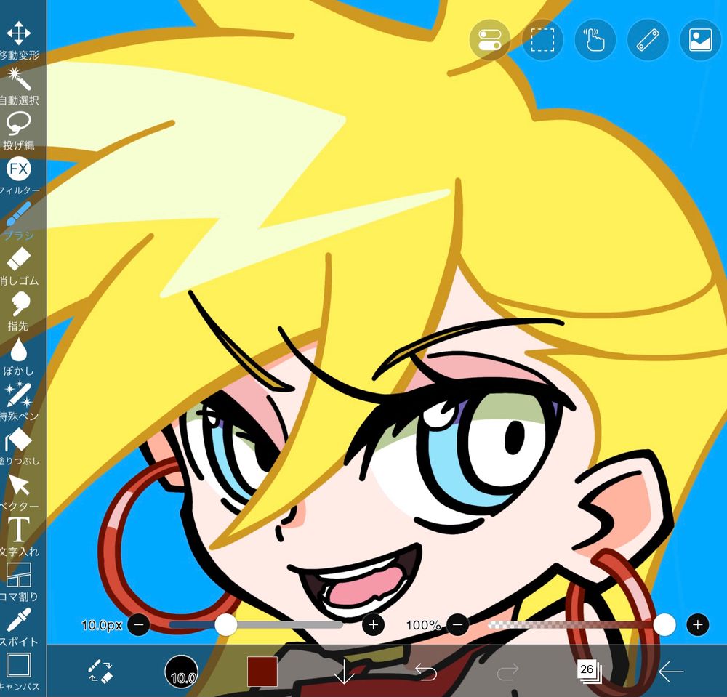Select the Smudge finger (指先) tool
The height and width of the screenshot is (697, 727).
click(19, 311)
